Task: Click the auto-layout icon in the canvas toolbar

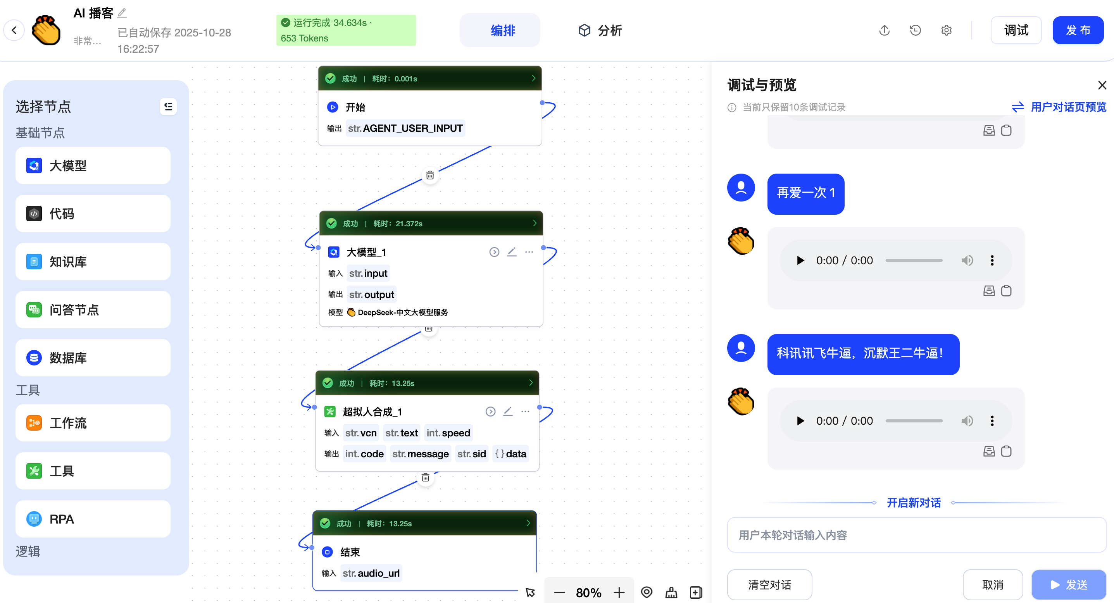Action: [x=671, y=592]
